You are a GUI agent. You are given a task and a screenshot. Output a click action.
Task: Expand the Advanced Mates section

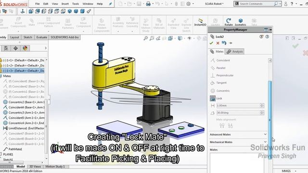pyautogui.click(x=238, y=135)
